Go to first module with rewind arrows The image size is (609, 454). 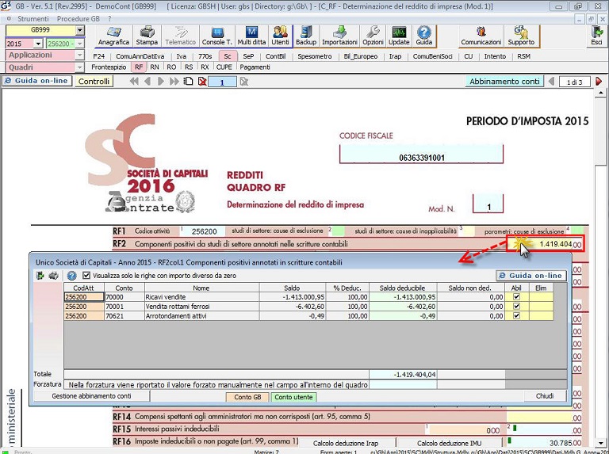tap(134, 82)
